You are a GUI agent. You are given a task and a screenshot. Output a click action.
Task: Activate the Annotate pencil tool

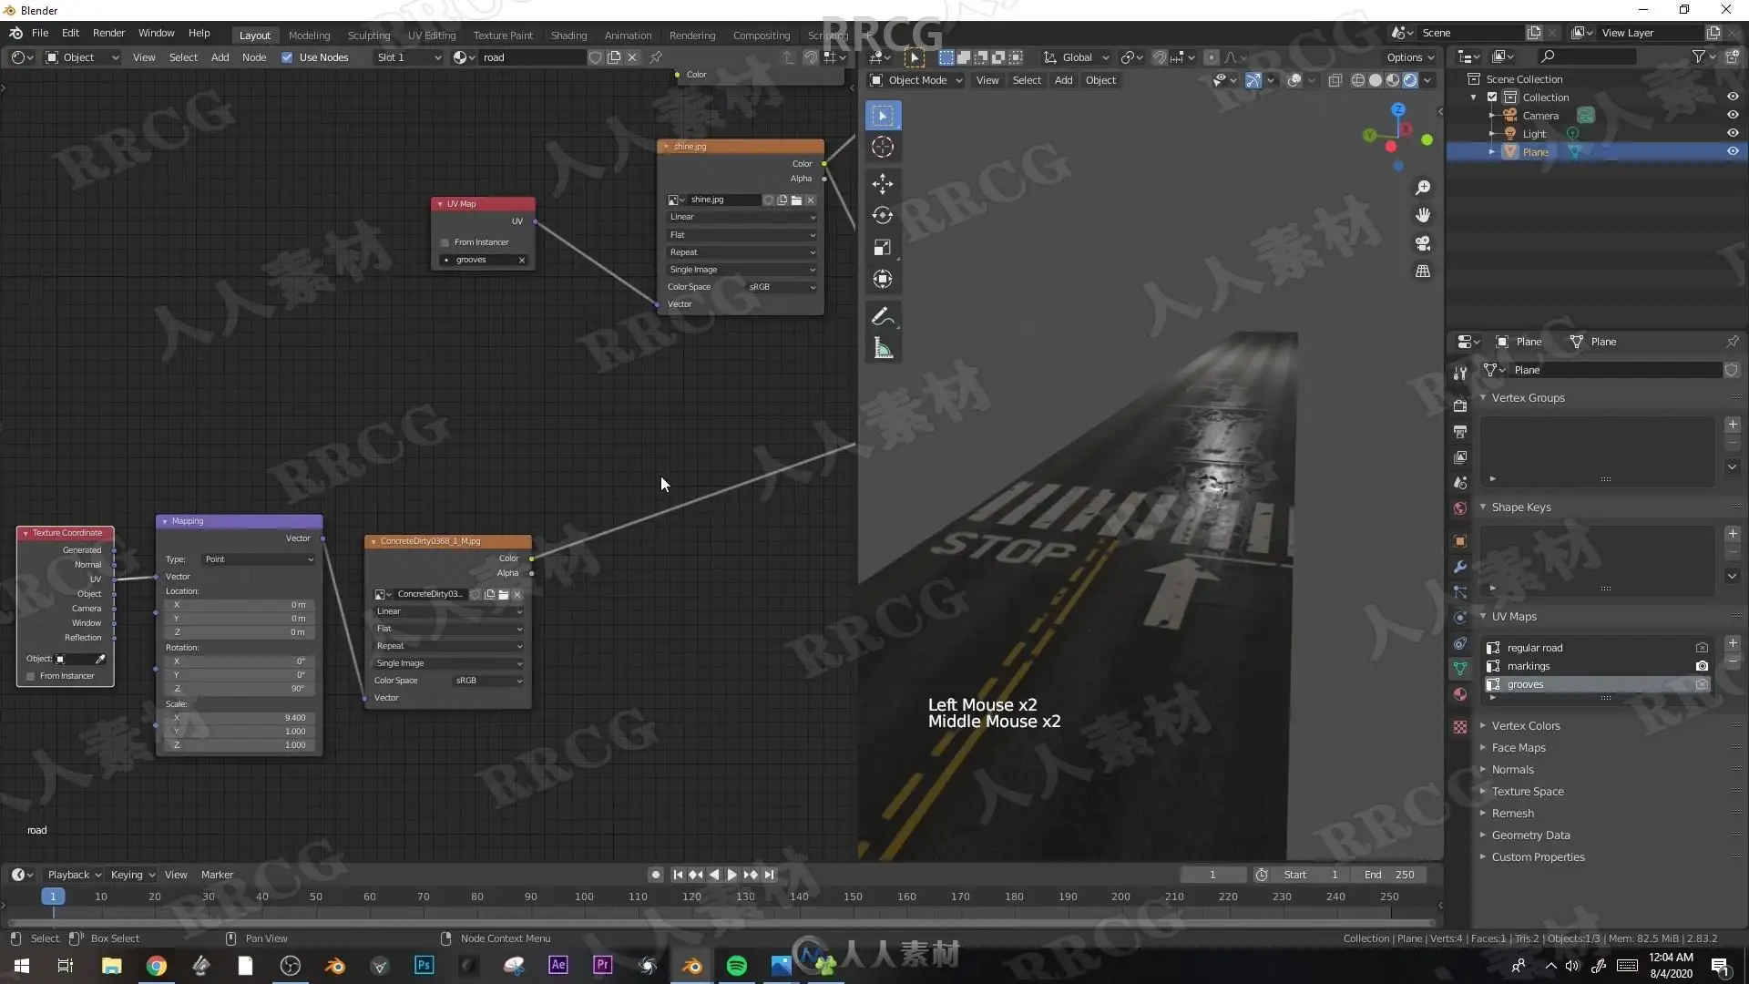882,316
